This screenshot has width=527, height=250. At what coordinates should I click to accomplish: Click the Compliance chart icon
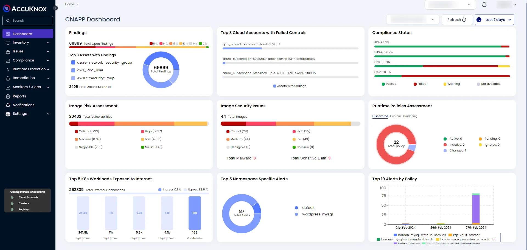(x=8, y=61)
